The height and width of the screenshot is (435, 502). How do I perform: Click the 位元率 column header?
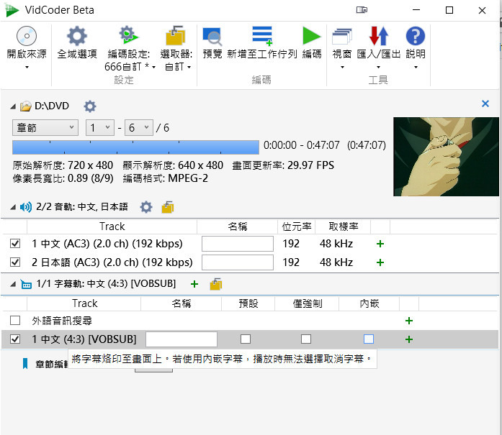297,226
